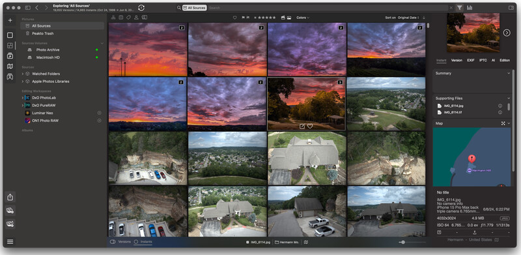Switch to the EXIF inspector tab
Image resolution: width=521 pixels, height=255 pixels.
pos(470,60)
